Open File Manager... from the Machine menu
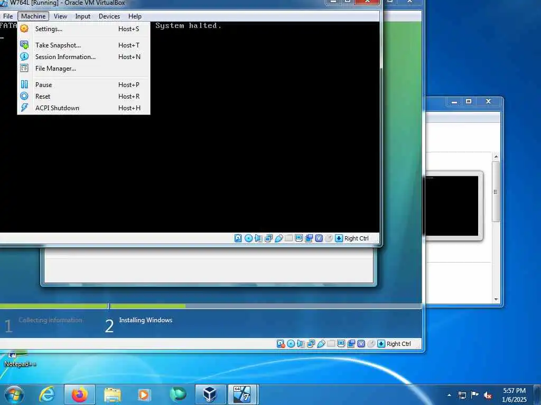The height and width of the screenshot is (405, 541). [83, 68]
